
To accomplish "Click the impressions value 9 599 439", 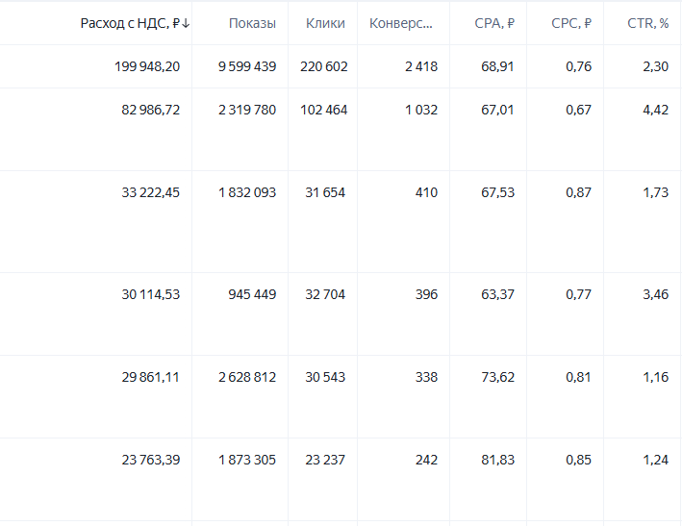I will pos(247,66).
